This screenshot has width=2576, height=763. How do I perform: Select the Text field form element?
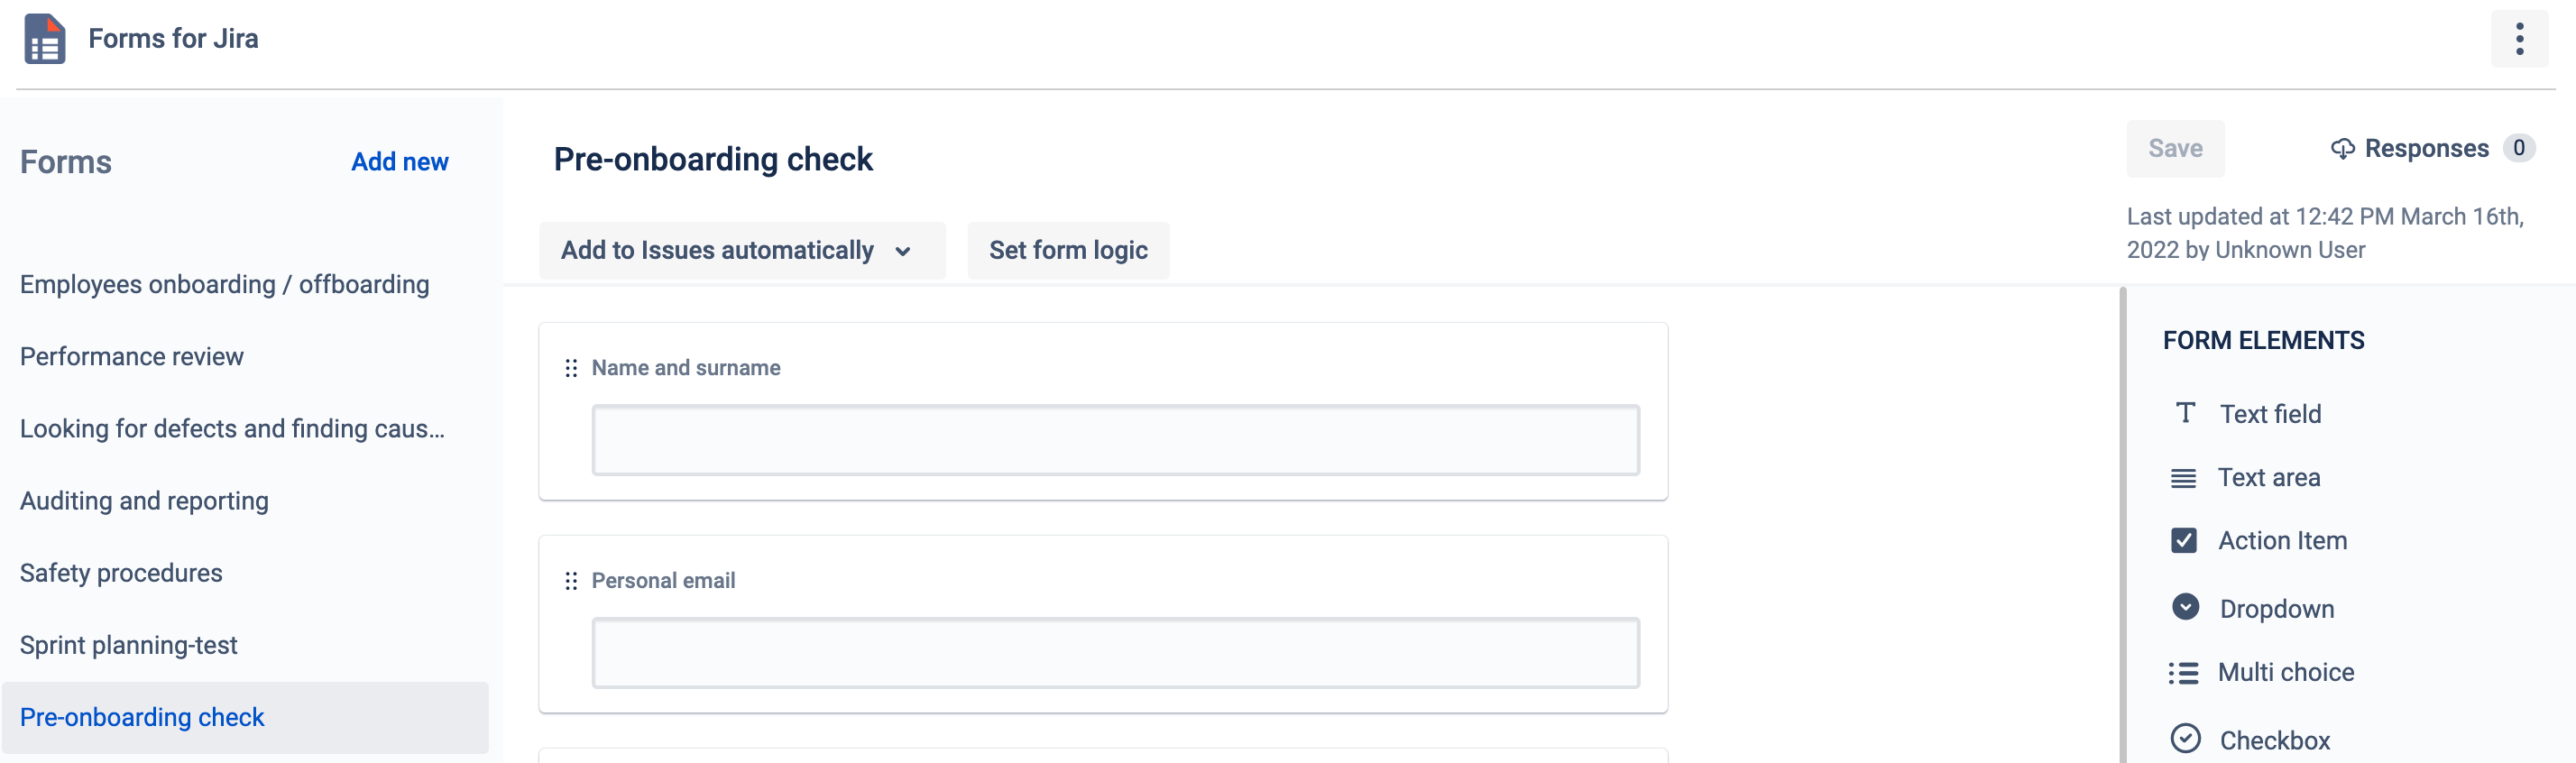tap(2270, 413)
